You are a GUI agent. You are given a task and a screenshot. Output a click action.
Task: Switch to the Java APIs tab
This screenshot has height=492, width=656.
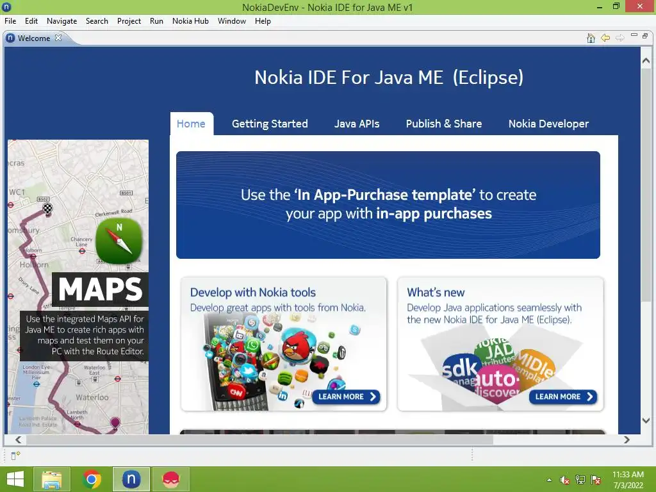click(357, 124)
